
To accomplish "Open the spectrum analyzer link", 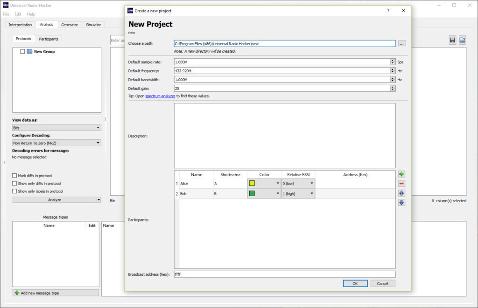I will click(160, 96).
